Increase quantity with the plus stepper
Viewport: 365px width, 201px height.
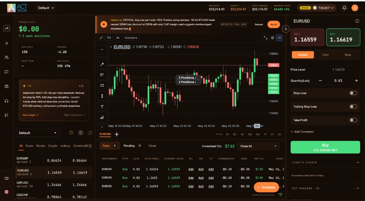pyautogui.click(x=356, y=81)
